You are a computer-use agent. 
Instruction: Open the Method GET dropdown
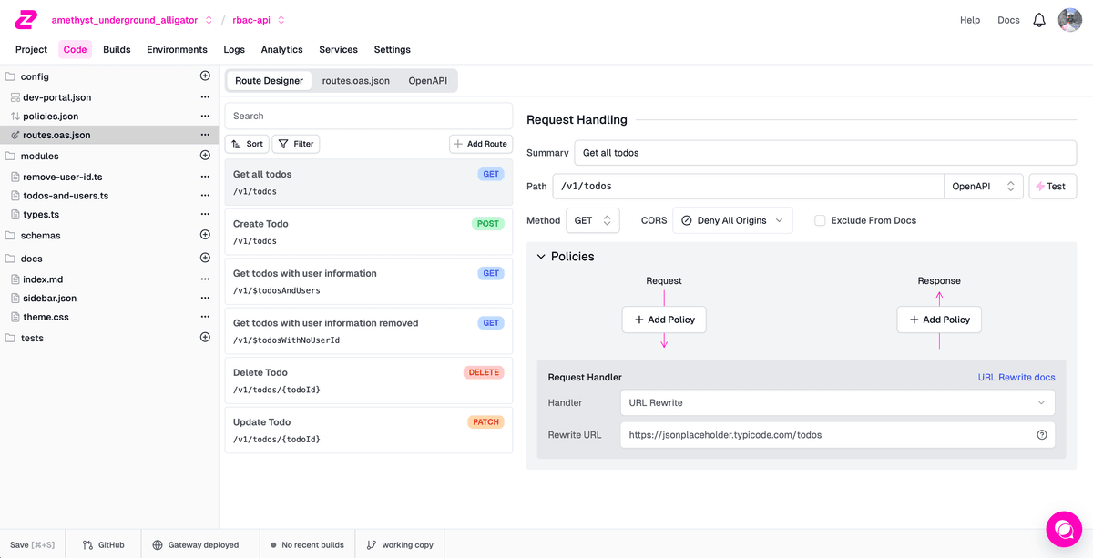(592, 220)
